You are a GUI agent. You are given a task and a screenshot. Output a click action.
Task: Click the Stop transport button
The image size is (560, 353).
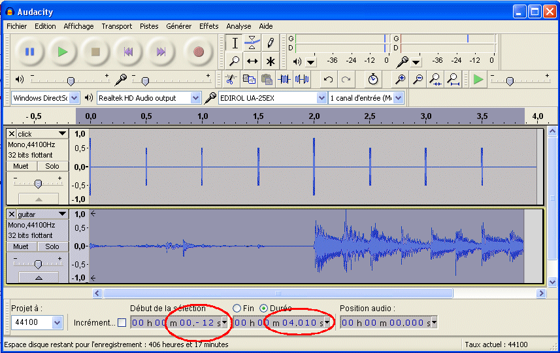tap(95, 52)
